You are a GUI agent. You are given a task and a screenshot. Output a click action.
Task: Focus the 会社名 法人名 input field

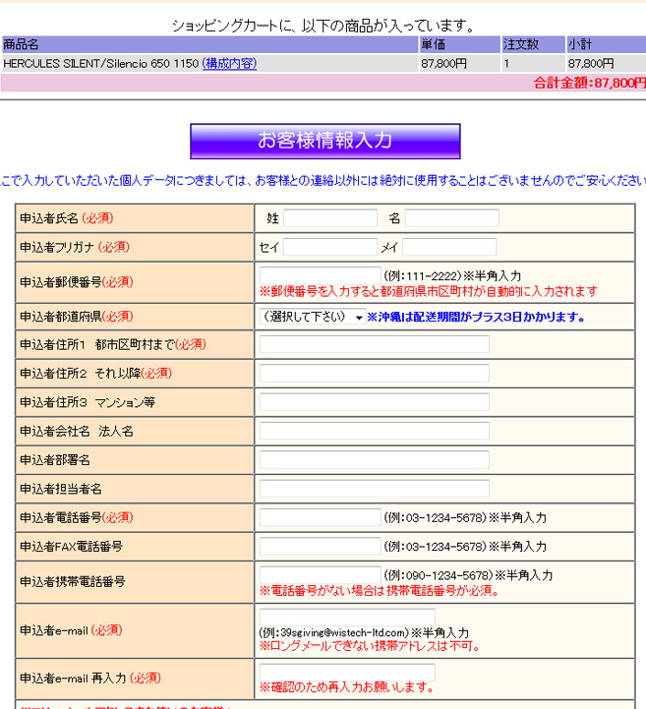pos(375,431)
